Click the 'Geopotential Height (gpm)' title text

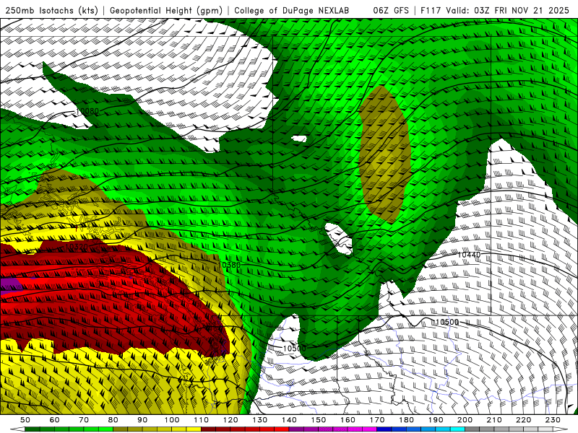(166, 11)
